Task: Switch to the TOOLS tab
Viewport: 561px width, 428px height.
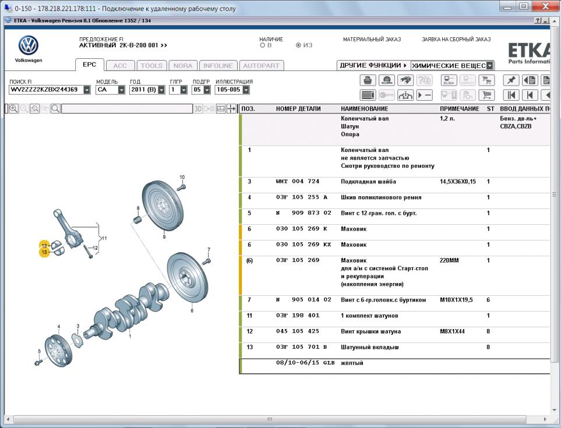Action: tap(151, 66)
